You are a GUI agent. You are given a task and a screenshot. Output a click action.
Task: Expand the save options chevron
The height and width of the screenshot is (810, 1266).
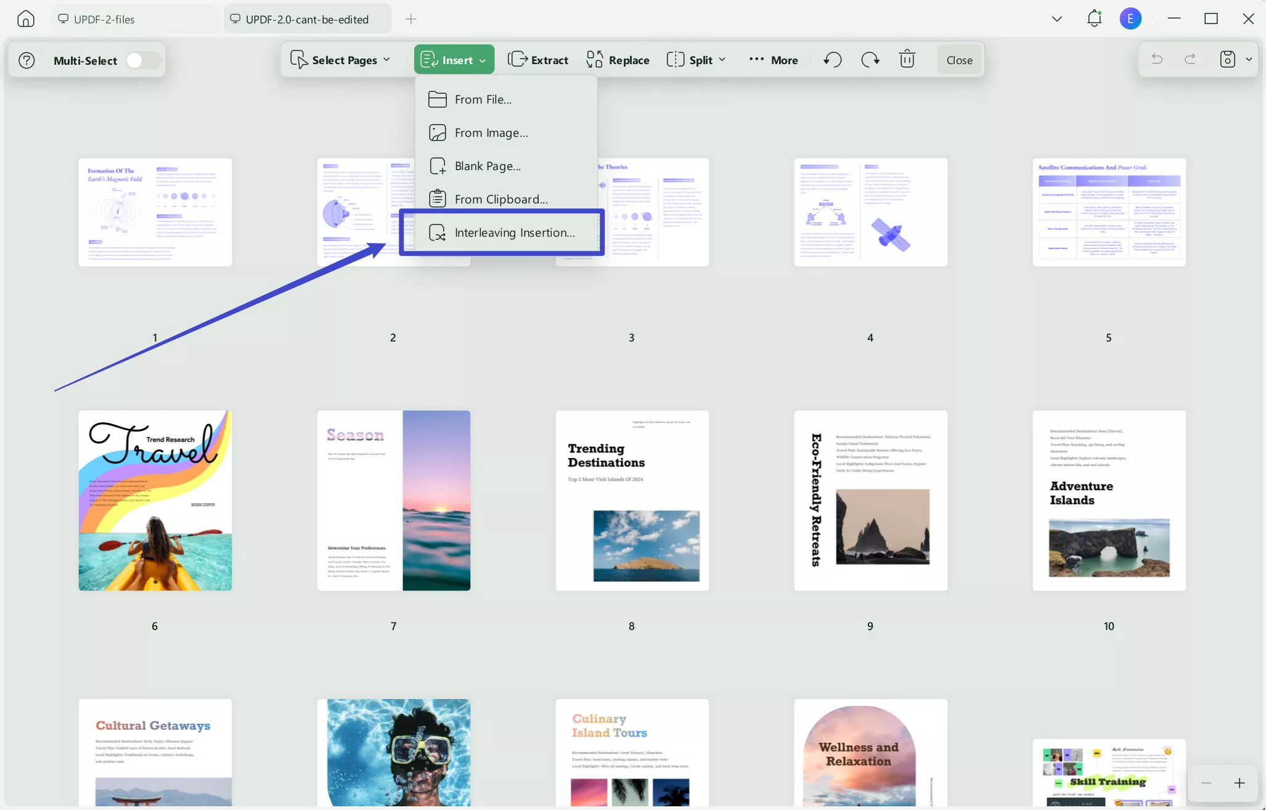click(x=1249, y=60)
